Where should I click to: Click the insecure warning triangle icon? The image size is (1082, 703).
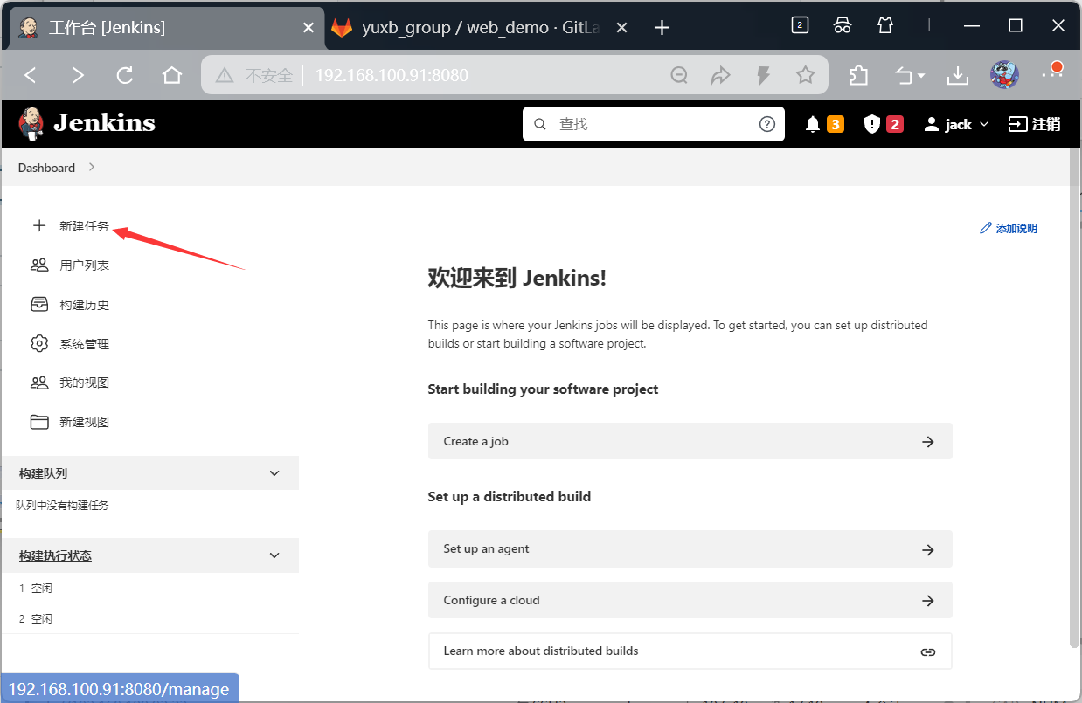(225, 76)
